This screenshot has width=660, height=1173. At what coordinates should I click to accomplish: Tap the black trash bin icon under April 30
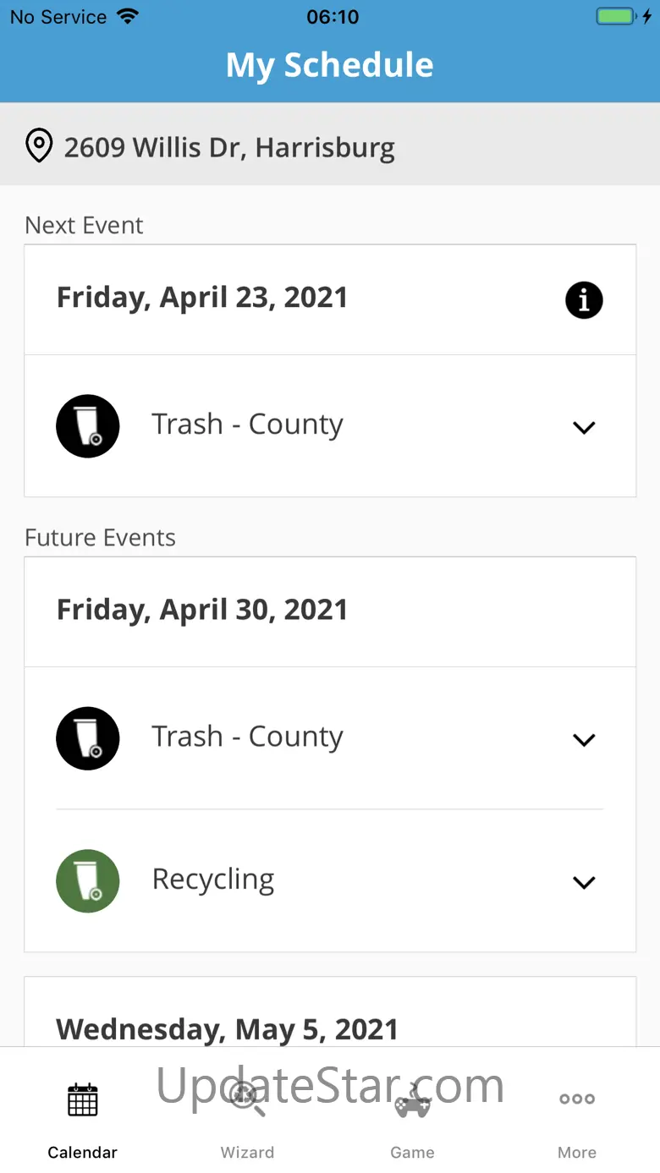click(88, 738)
